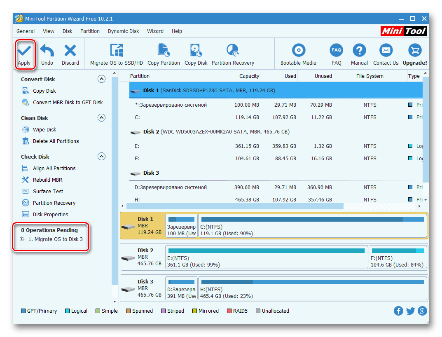The image size is (442, 337).
Task: Select D: reserved partition row in list
Action: (x=276, y=187)
